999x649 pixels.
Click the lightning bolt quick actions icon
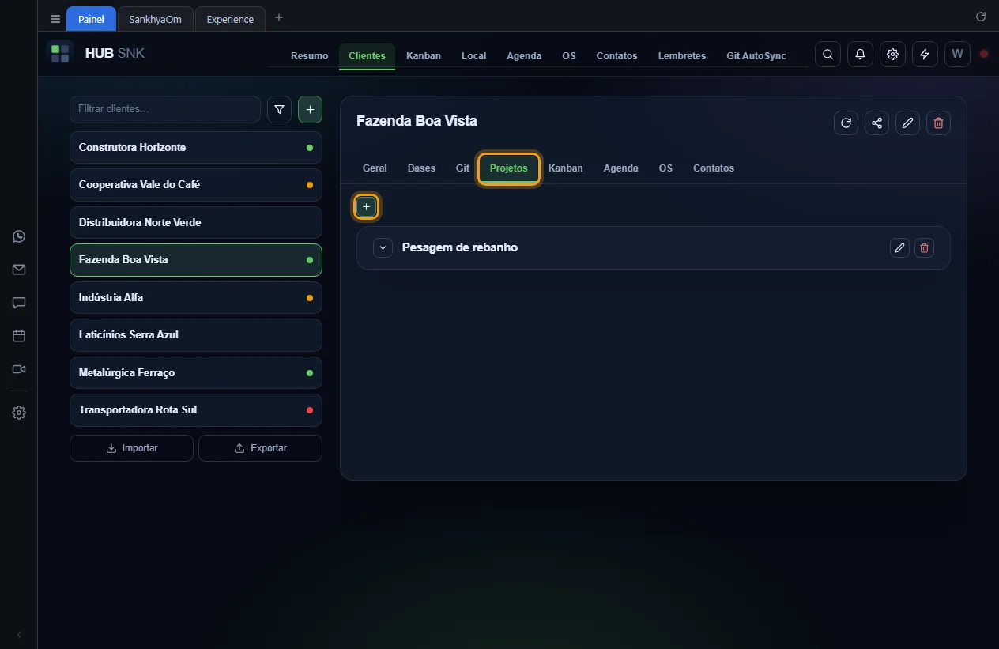tap(925, 55)
